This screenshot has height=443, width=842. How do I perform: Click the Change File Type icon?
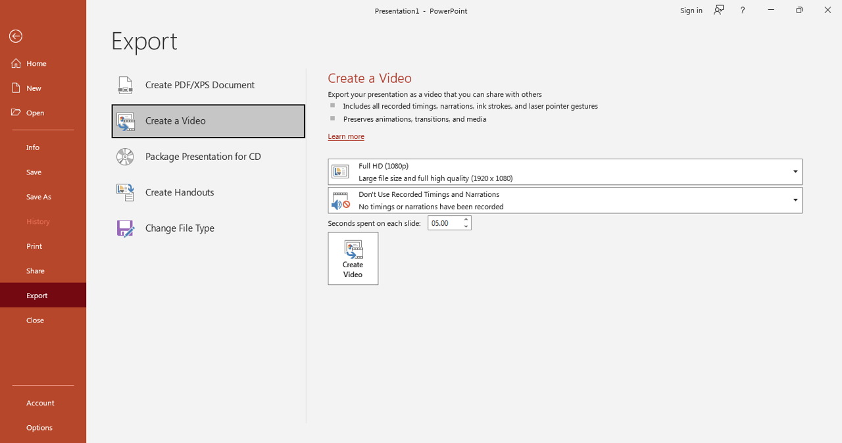click(125, 228)
